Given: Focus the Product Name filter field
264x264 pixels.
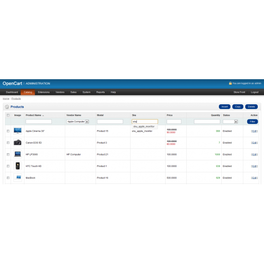Looking at the screenshot, I should point(38,121).
